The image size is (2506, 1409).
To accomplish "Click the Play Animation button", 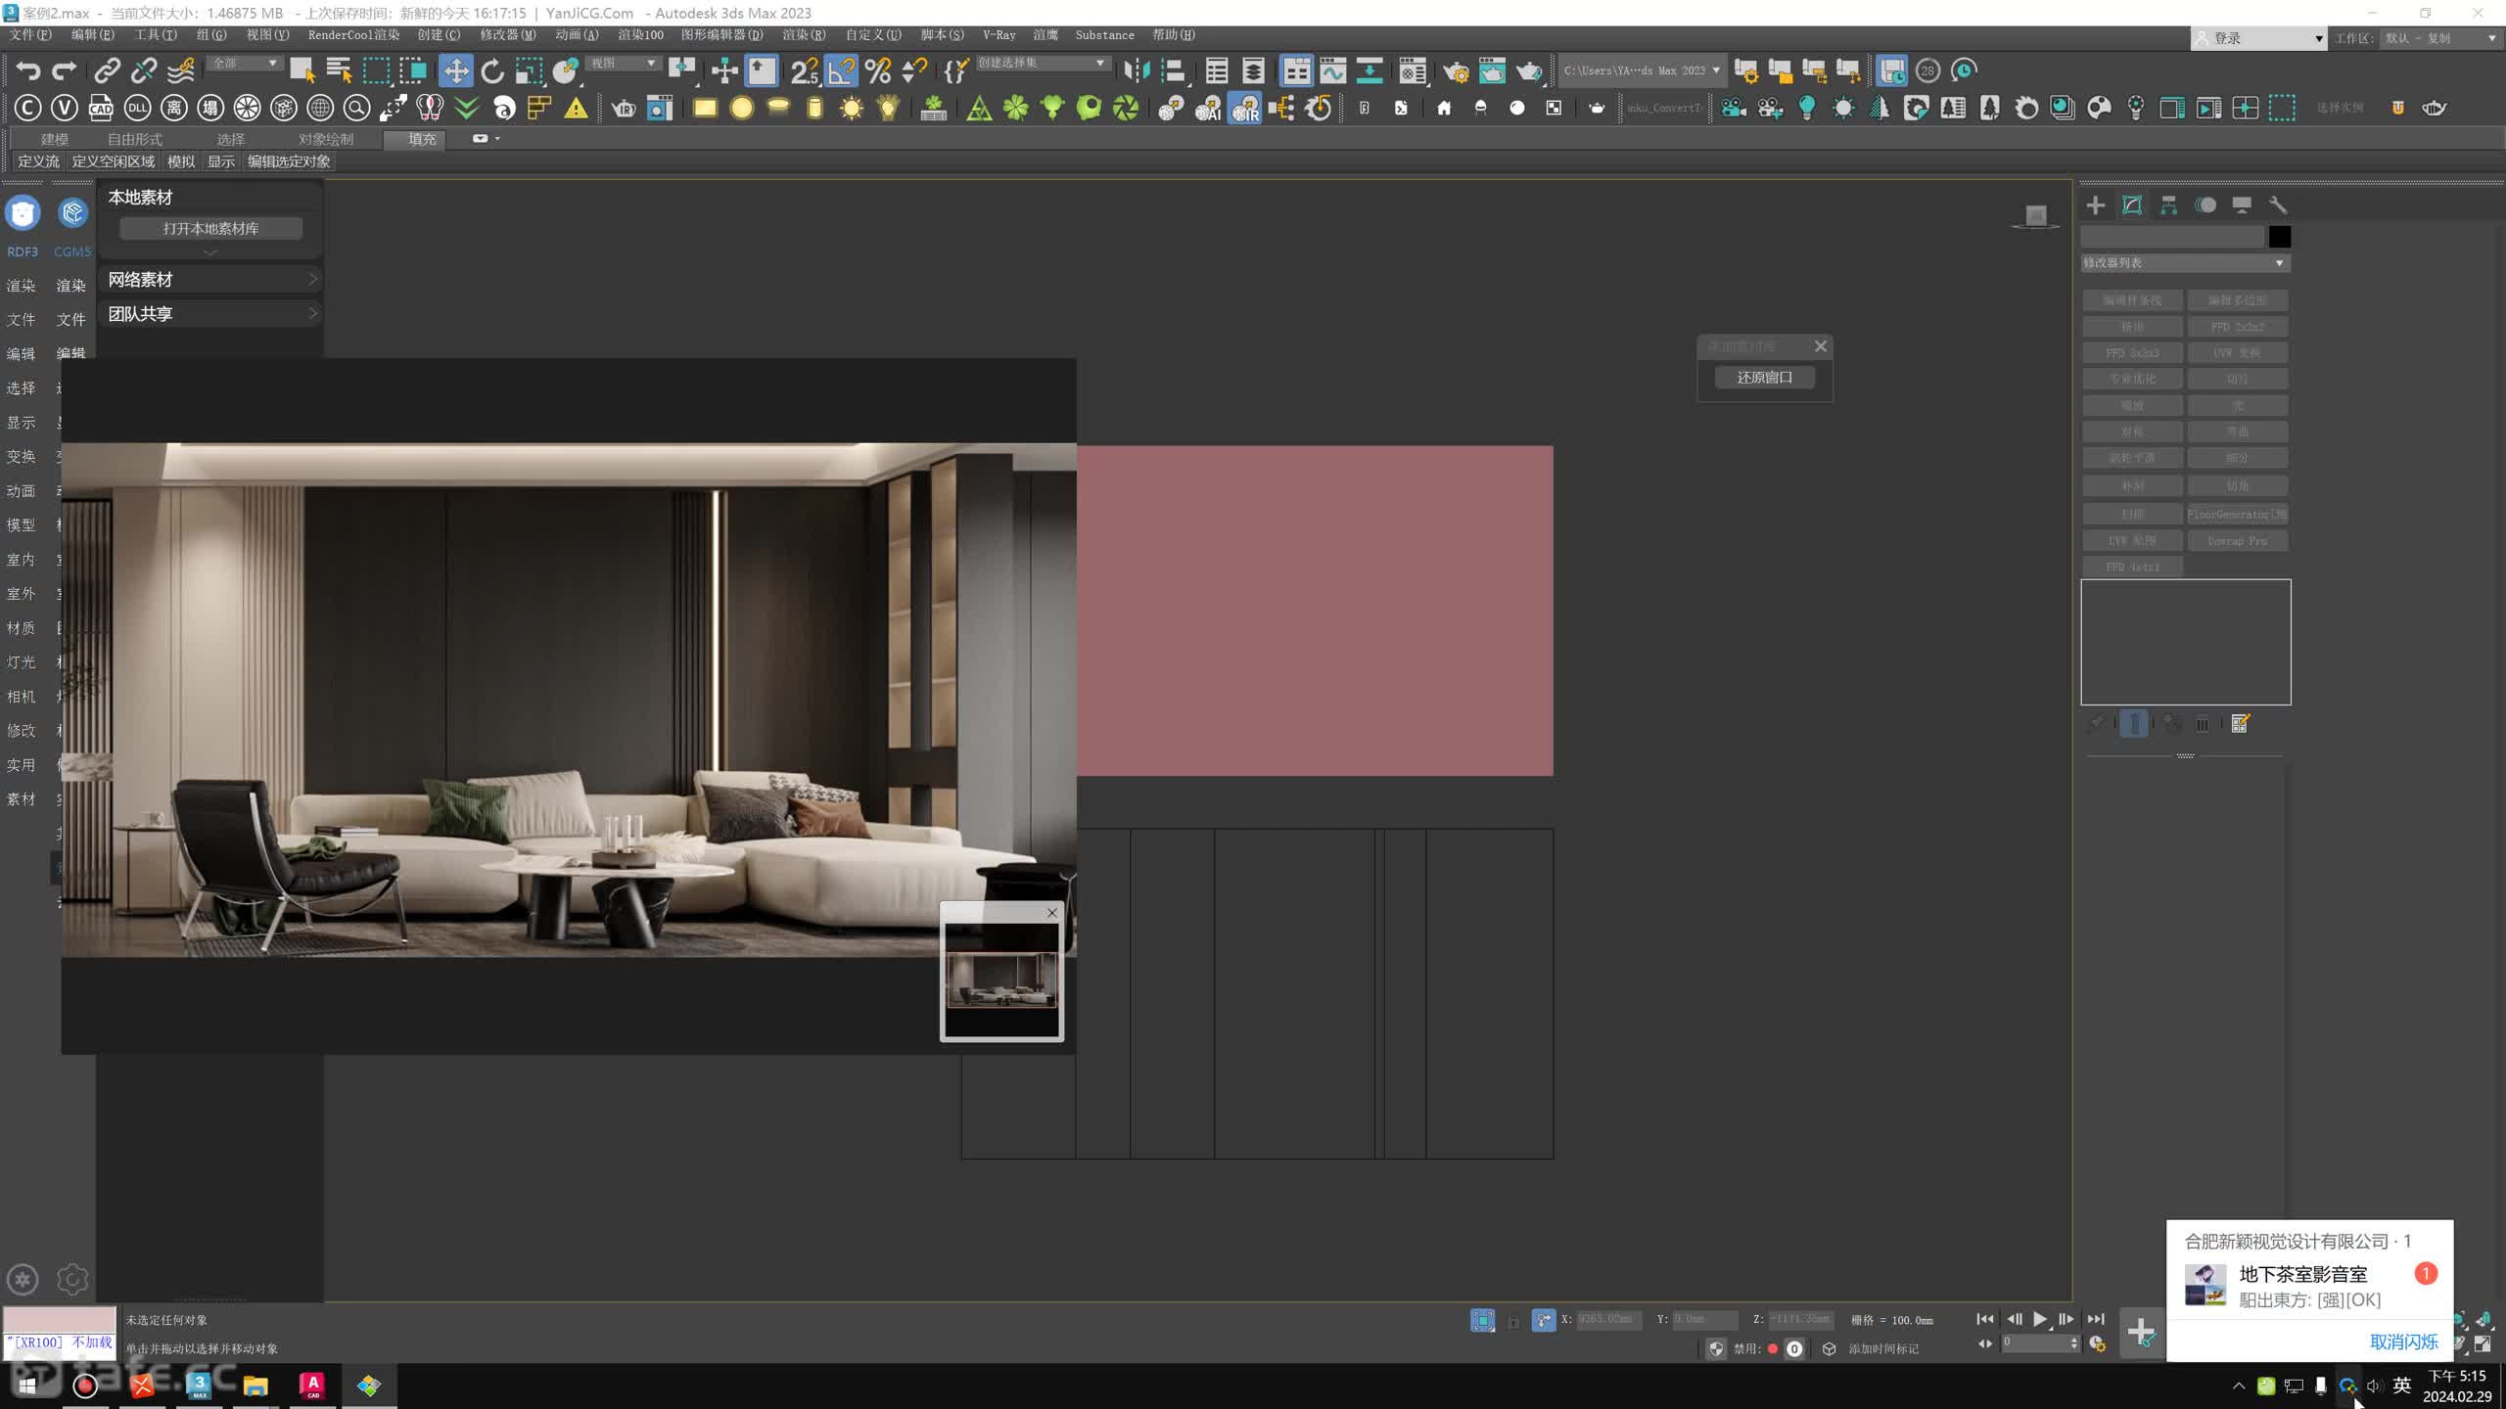I will (2040, 1320).
